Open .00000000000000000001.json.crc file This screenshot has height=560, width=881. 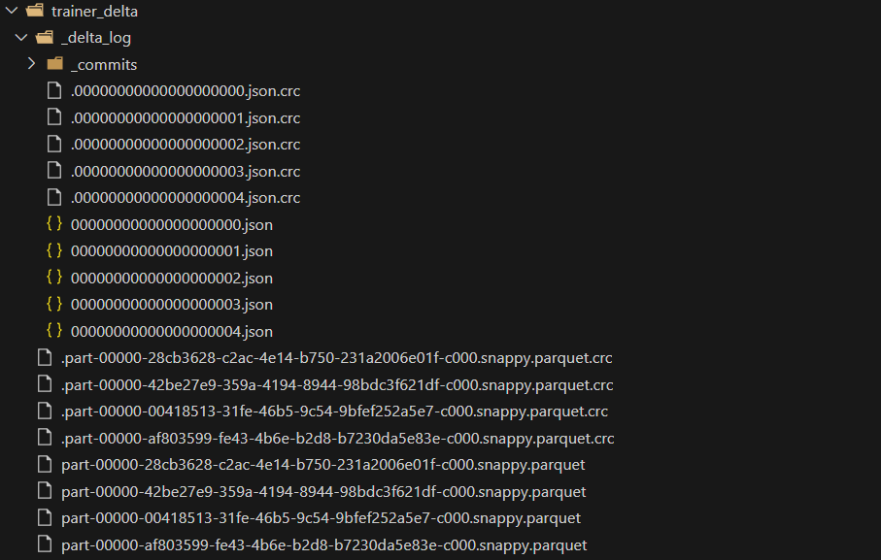coord(186,117)
